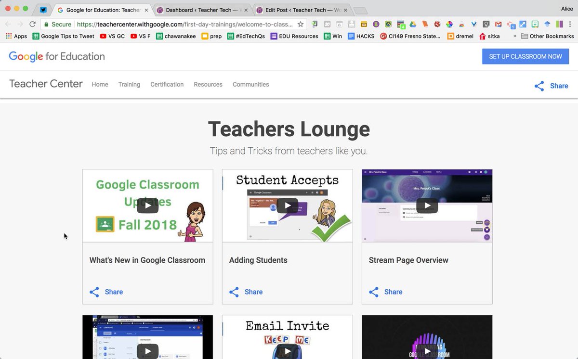Click the Alice profile name in the title bar

567,9
